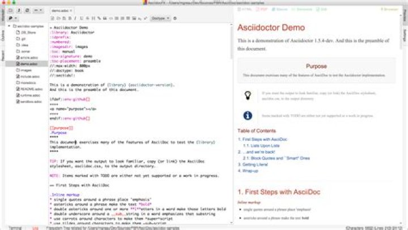Click the blue info note icon in preview
The width and height of the screenshot is (408, 230).
248,115
